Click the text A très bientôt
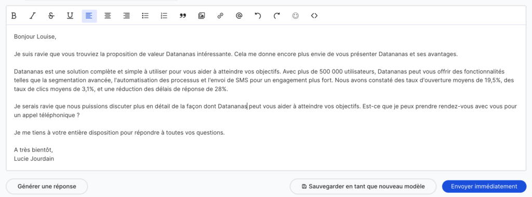This screenshot has width=532, height=197. click(x=34, y=149)
